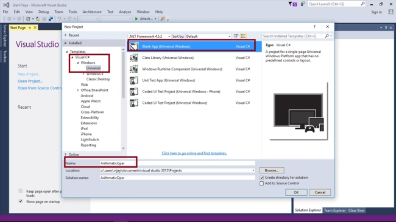Select the Classic Desktop tree item
Screen dimensions: 396x222
click(98, 79)
